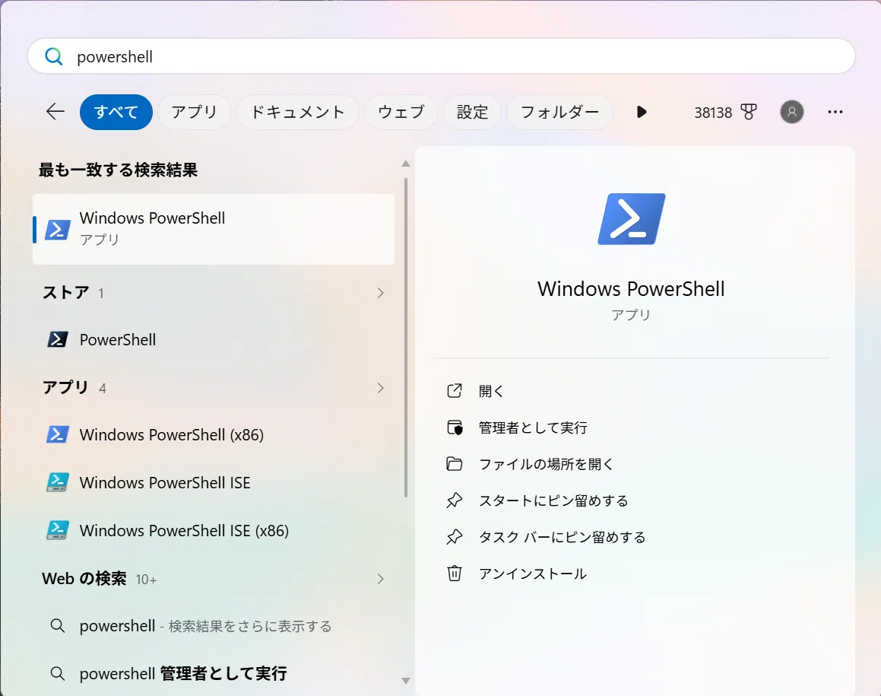Click the results list scrollbar thumb
Screen dimensions: 881x696
406,337
